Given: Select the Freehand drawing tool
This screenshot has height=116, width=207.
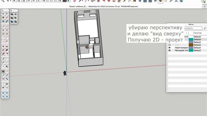Looking at the screenshot, I should 7,26.
